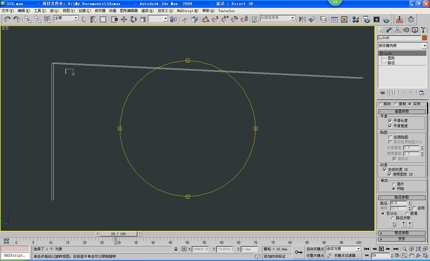Open the Display panel tab
Screen dimensions: 430x261
pos(415,30)
